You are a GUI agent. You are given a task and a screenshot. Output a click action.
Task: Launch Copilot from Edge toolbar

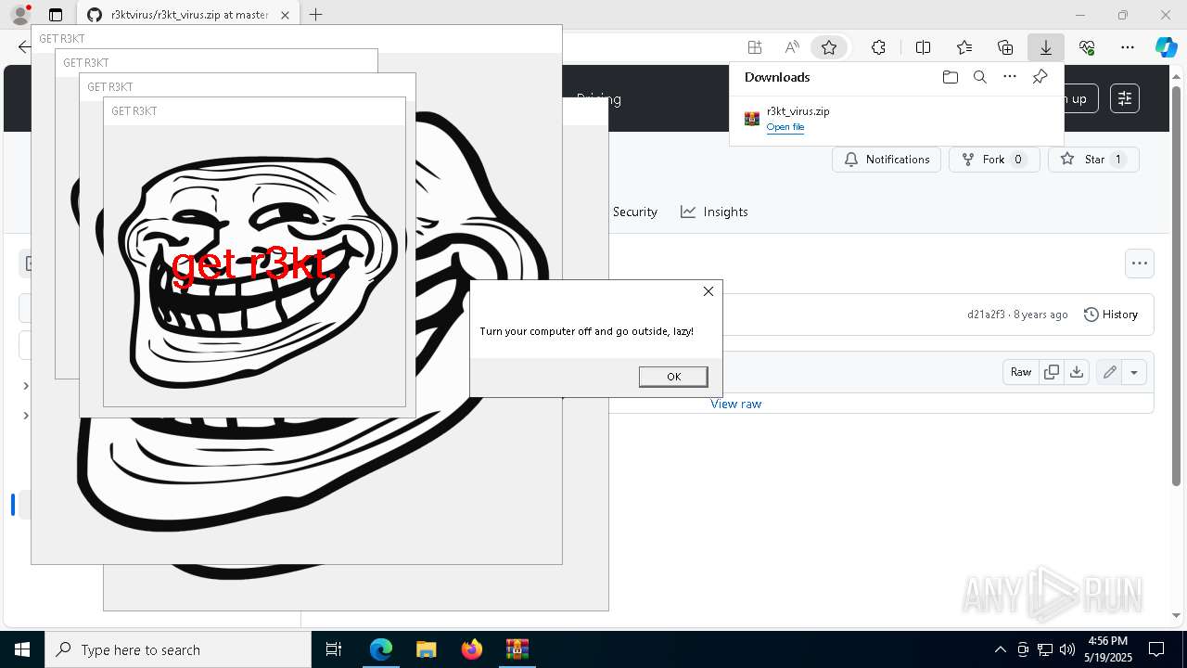1166,47
